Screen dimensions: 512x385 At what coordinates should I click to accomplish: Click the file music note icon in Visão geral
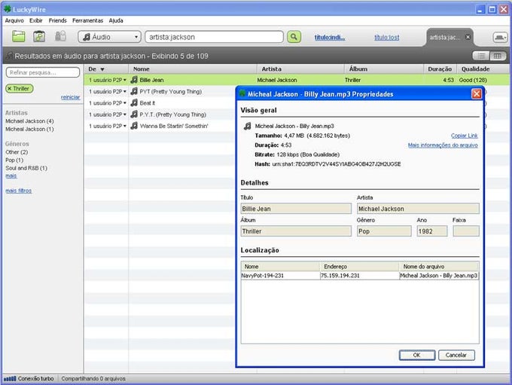[x=248, y=126]
